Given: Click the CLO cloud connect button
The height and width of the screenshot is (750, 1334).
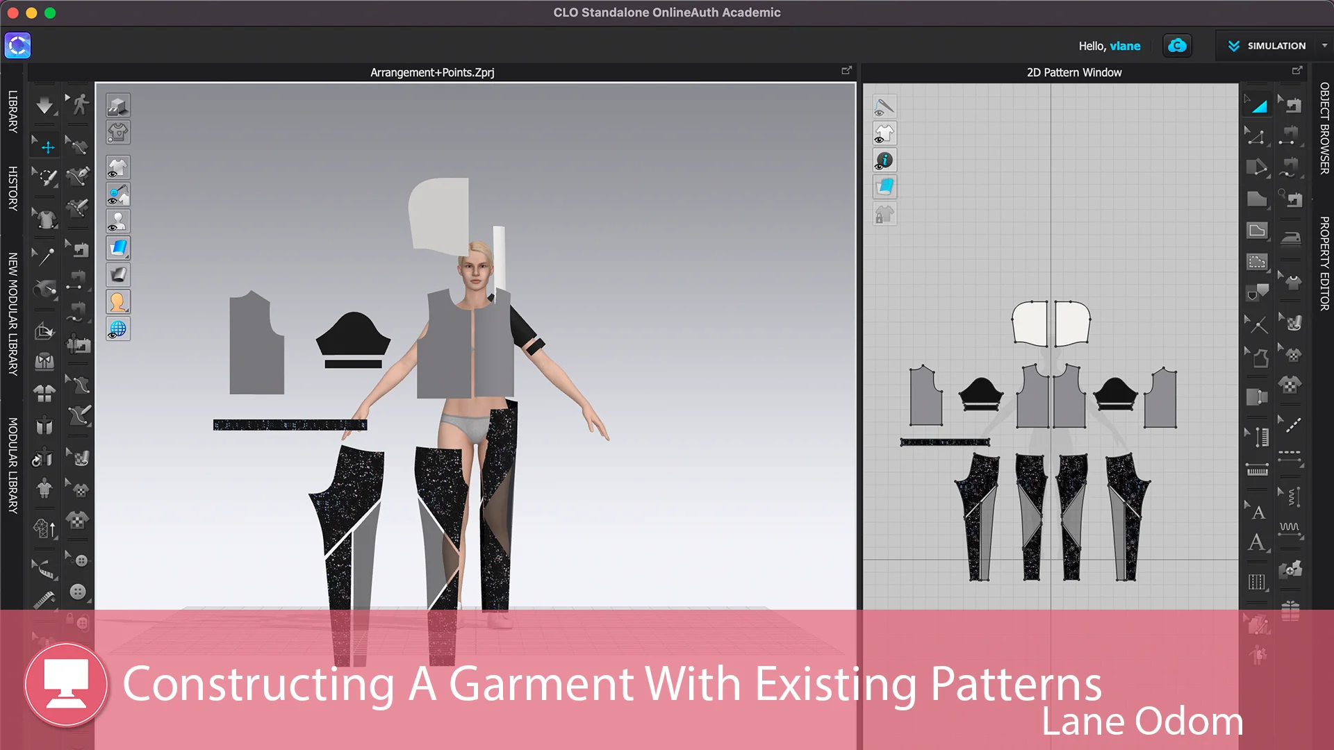Looking at the screenshot, I should [x=1177, y=46].
